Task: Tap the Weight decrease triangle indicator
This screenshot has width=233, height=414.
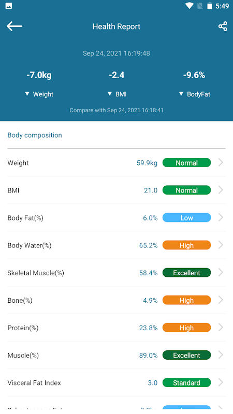Action: click(x=27, y=94)
